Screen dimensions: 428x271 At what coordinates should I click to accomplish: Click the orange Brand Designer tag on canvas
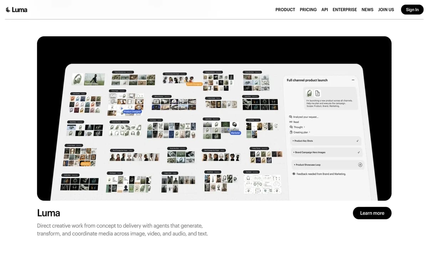194,84
